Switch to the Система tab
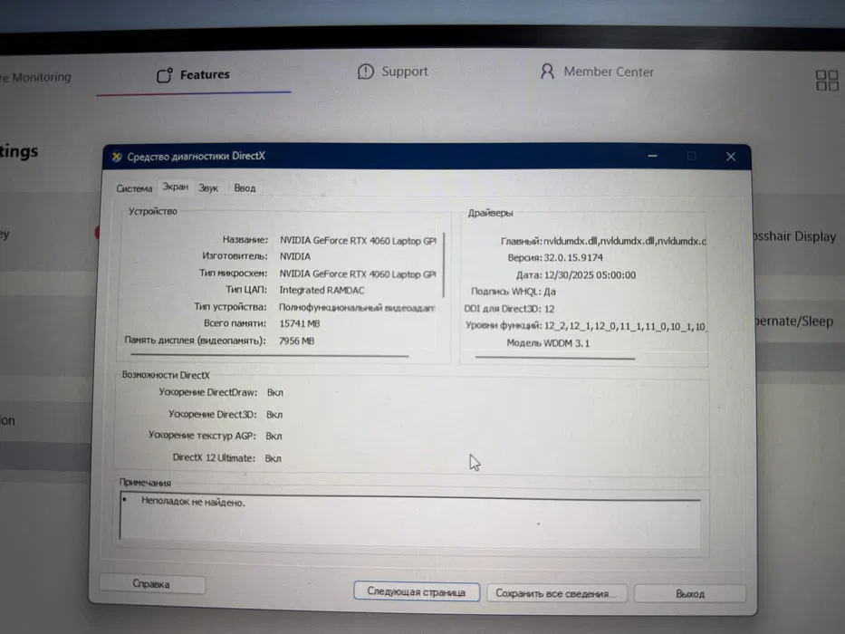 pos(134,188)
